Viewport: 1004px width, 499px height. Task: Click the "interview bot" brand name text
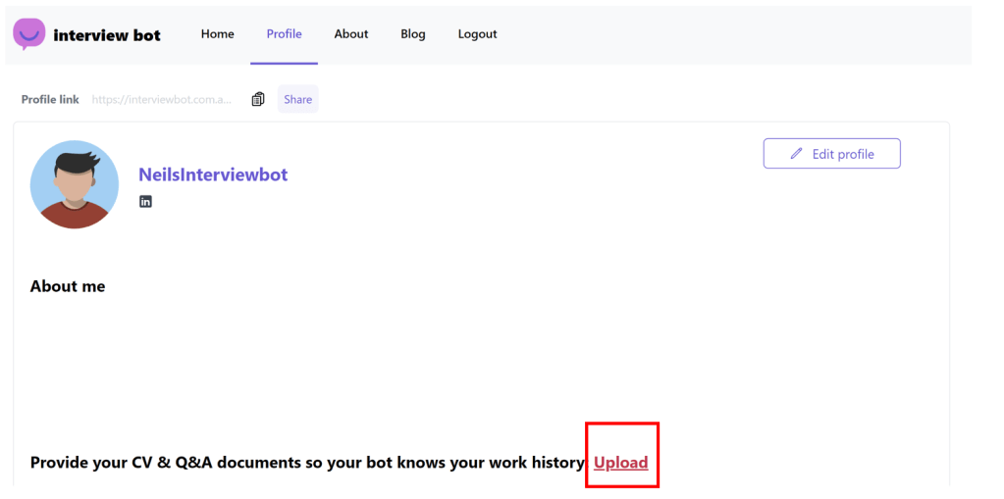tap(107, 35)
